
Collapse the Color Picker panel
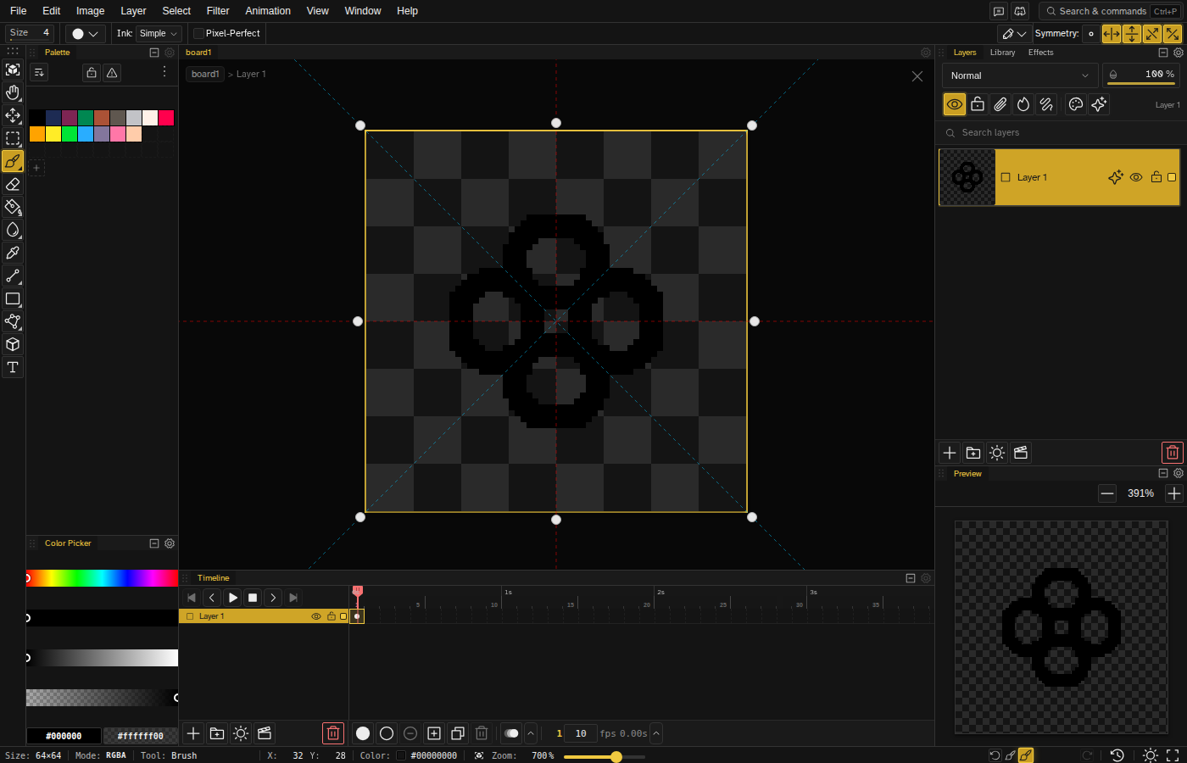[154, 543]
